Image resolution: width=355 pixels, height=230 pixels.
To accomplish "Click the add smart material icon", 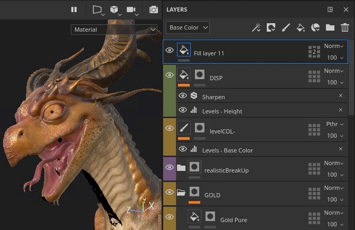I will pos(315,27).
